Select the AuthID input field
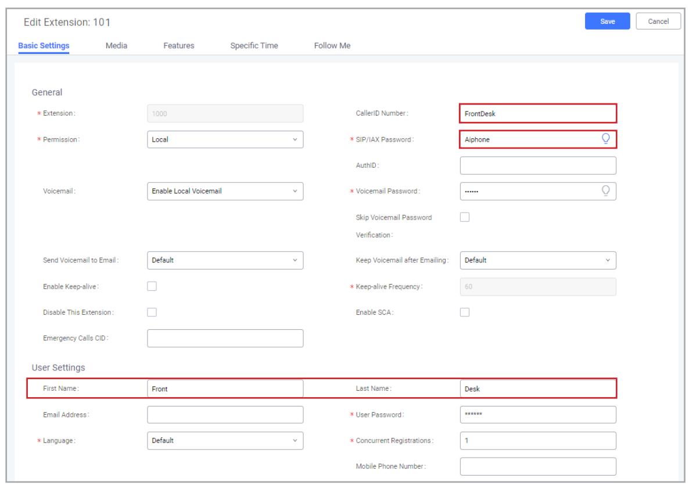The width and height of the screenshot is (689, 486). tap(538, 165)
